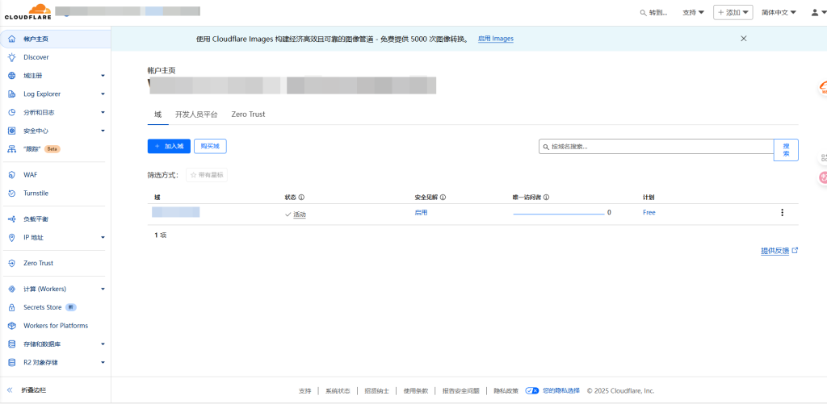The height and width of the screenshot is (404, 827).
Task: Expand the 计算 (Workers) section arrow
Action: tap(103, 289)
